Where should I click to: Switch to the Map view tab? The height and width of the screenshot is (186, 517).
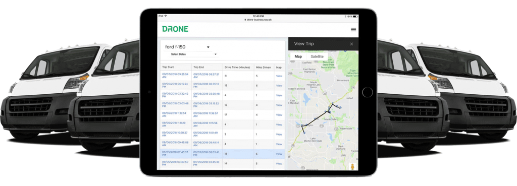298,56
